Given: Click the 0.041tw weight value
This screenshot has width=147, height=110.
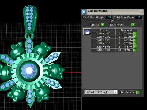Looking at the screenshot, I should 128,34.
